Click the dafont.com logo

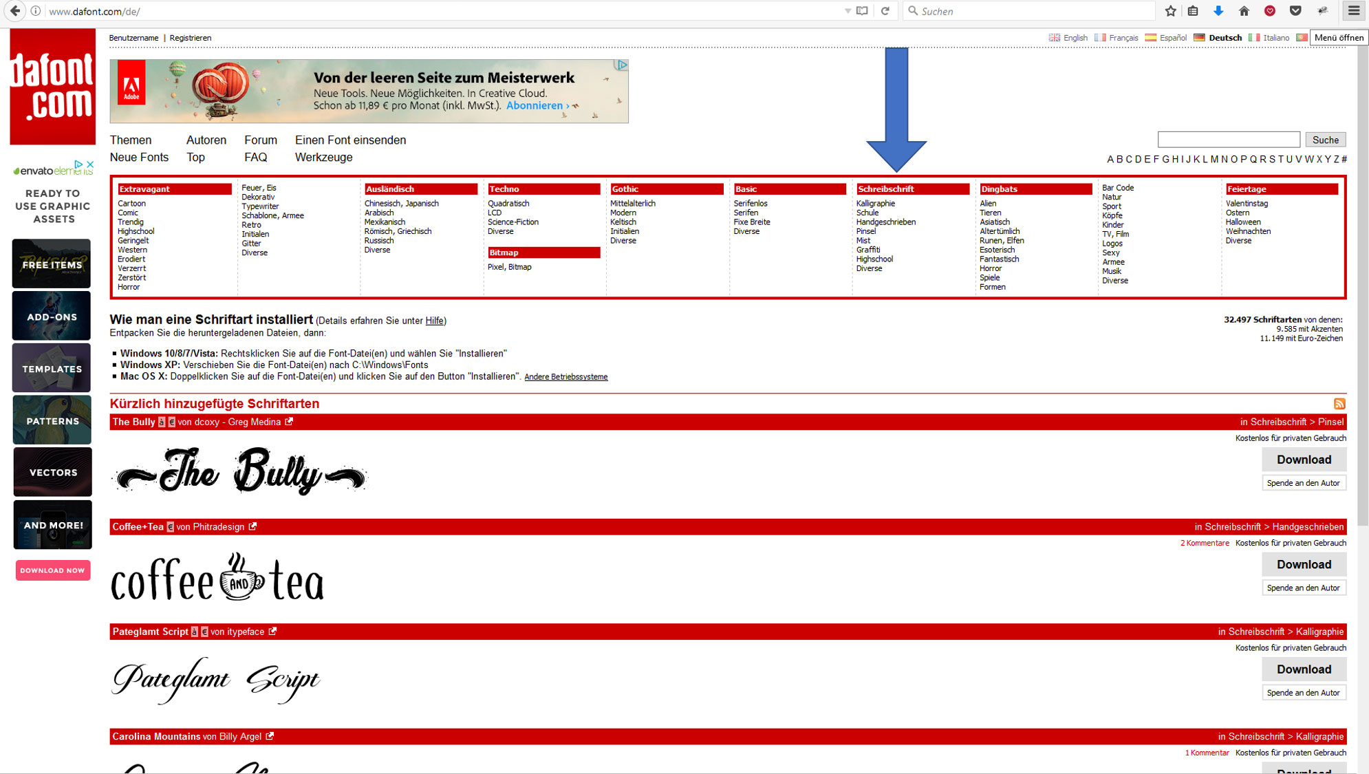52,87
